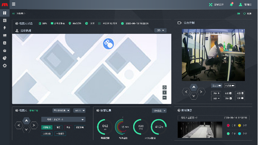
Task: Click the red-bordered stop button
Action: click(x=68, y=128)
